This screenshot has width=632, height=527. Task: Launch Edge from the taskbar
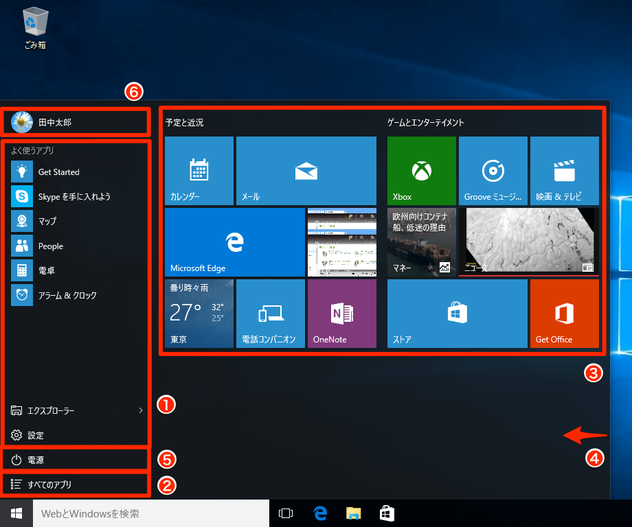pos(319,513)
